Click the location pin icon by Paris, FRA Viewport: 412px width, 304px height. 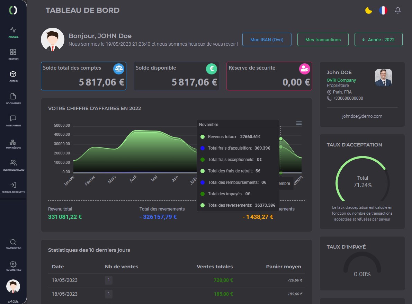tap(329, 92)
